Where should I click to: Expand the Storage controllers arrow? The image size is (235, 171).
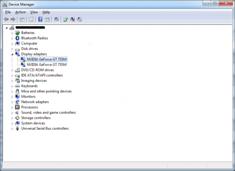(x=12, y=118)
